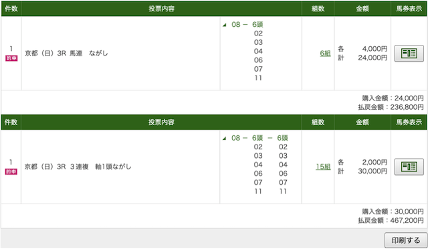Viewport: 428px width, 249px height.
Task: Open the 6組 combinations link
Action: [x=325, y=54]
